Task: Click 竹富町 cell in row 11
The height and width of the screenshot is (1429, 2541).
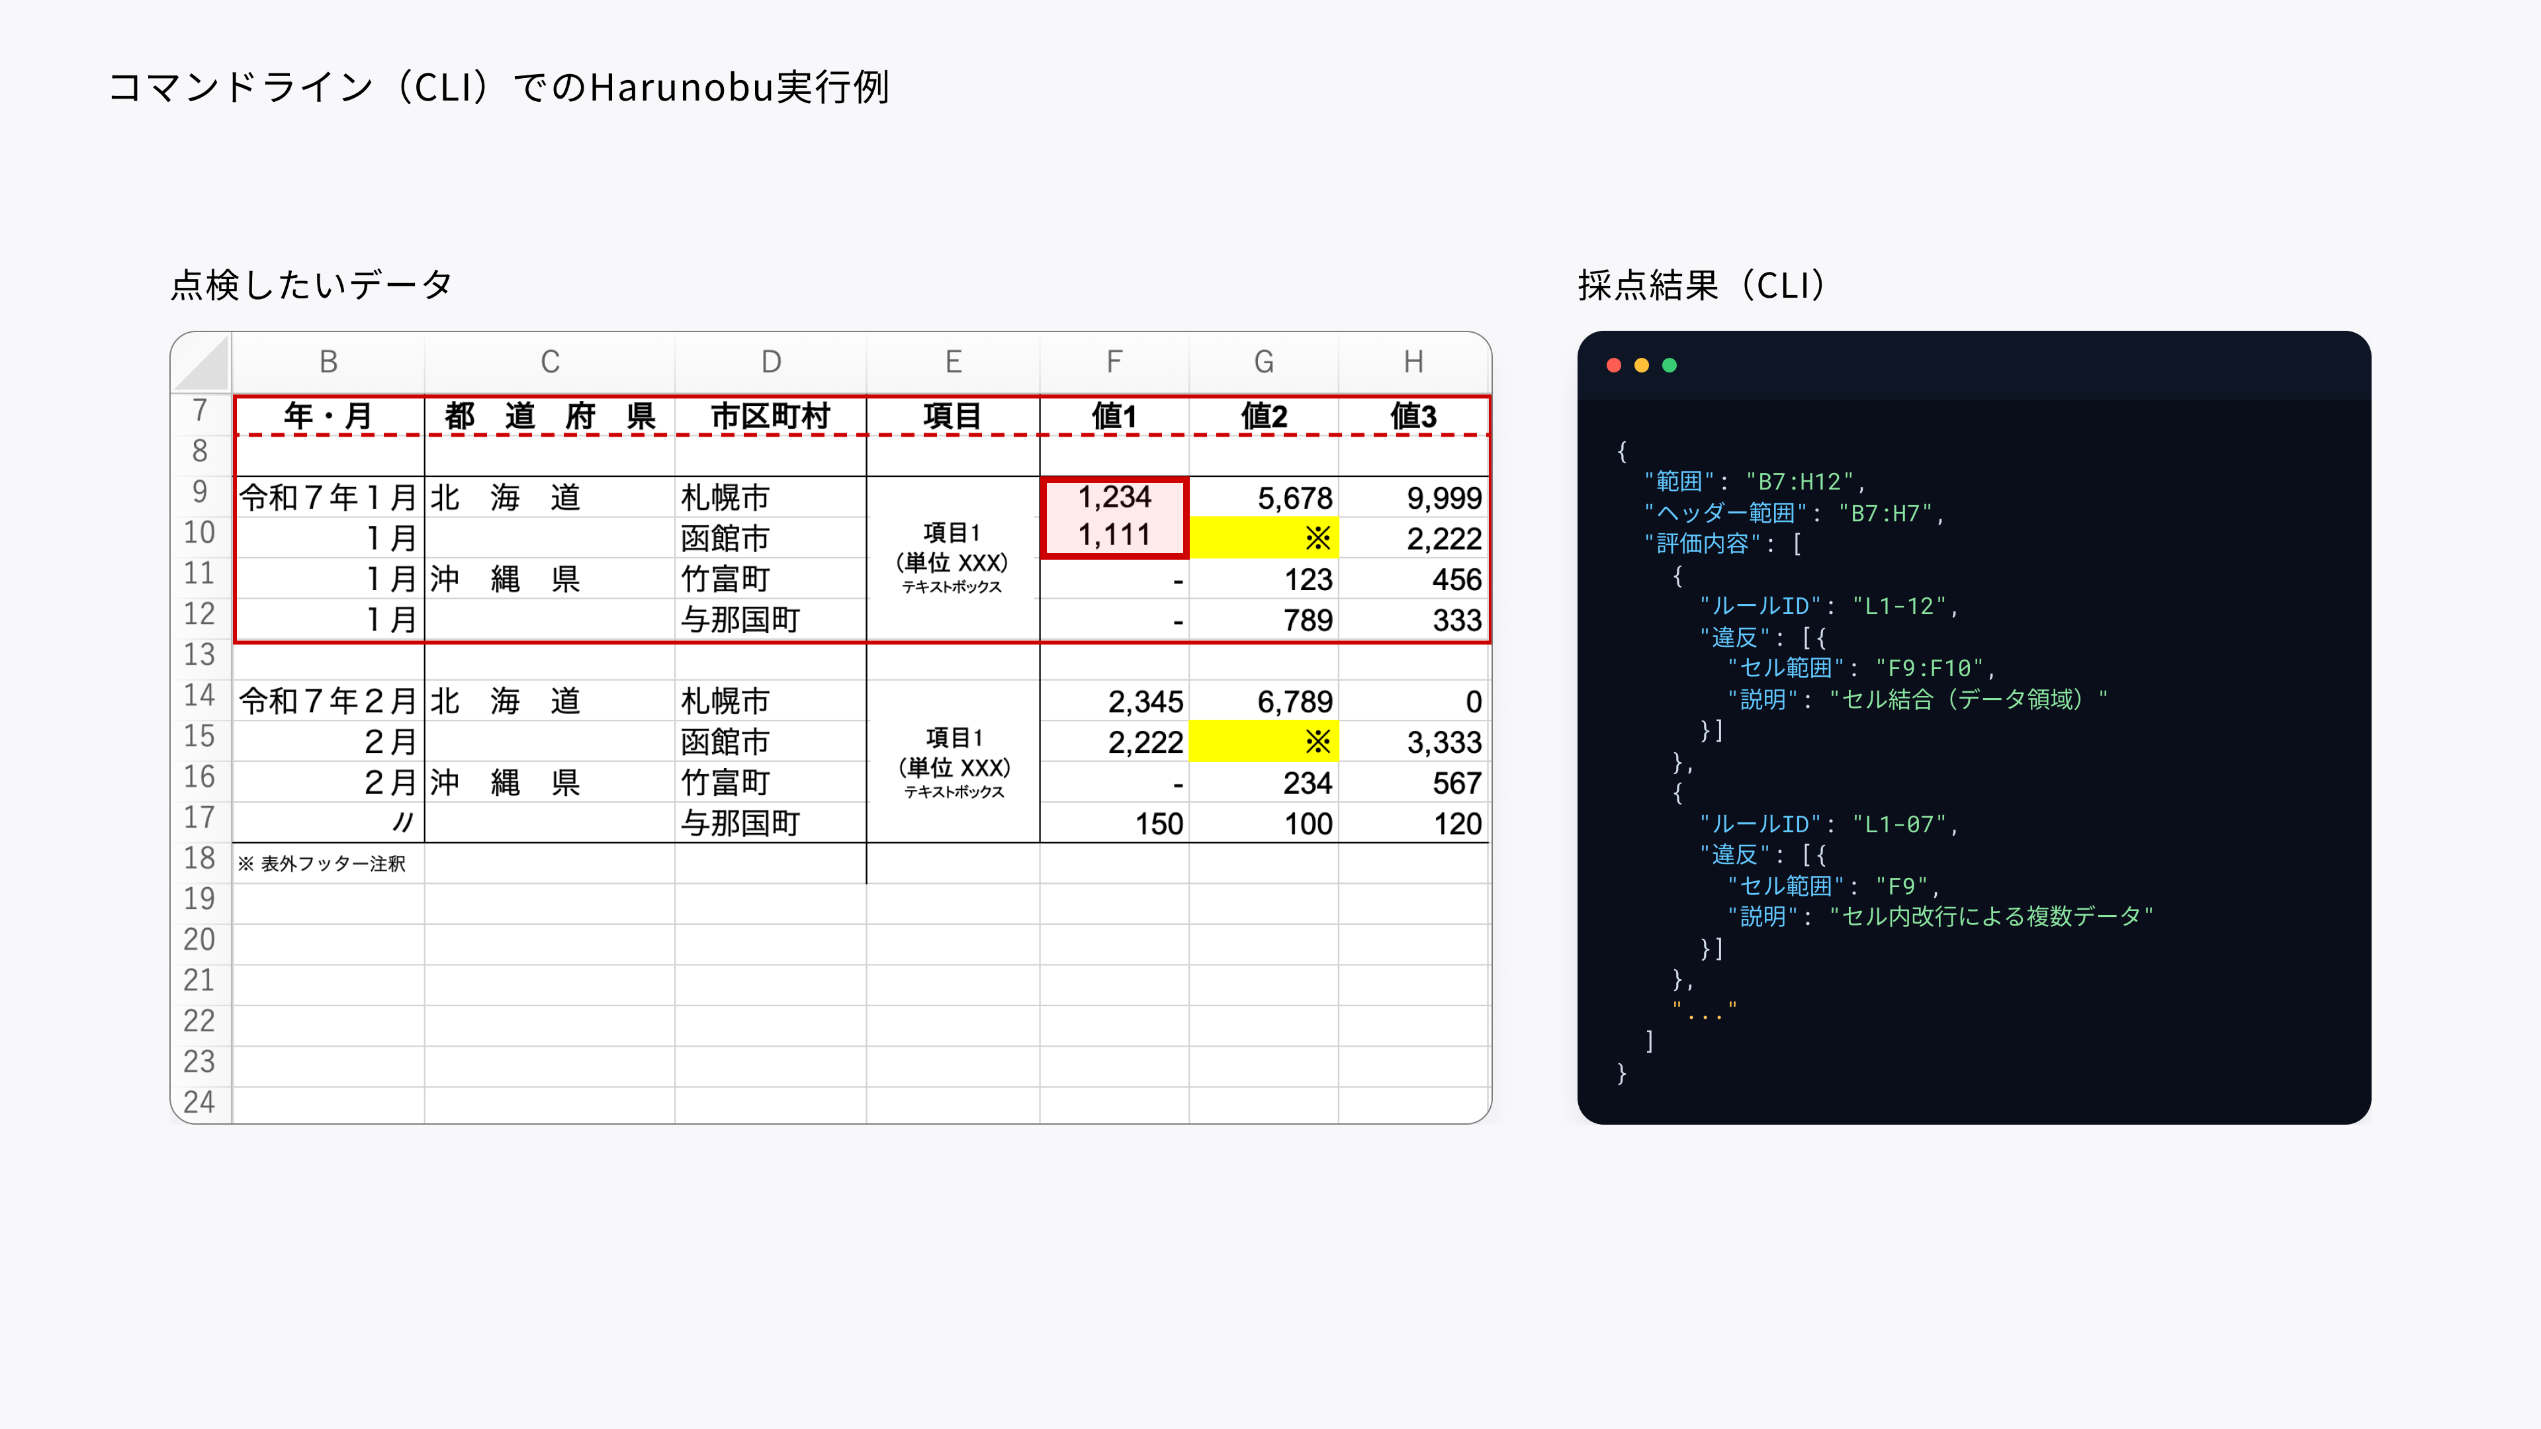Action: pos(770,579)
